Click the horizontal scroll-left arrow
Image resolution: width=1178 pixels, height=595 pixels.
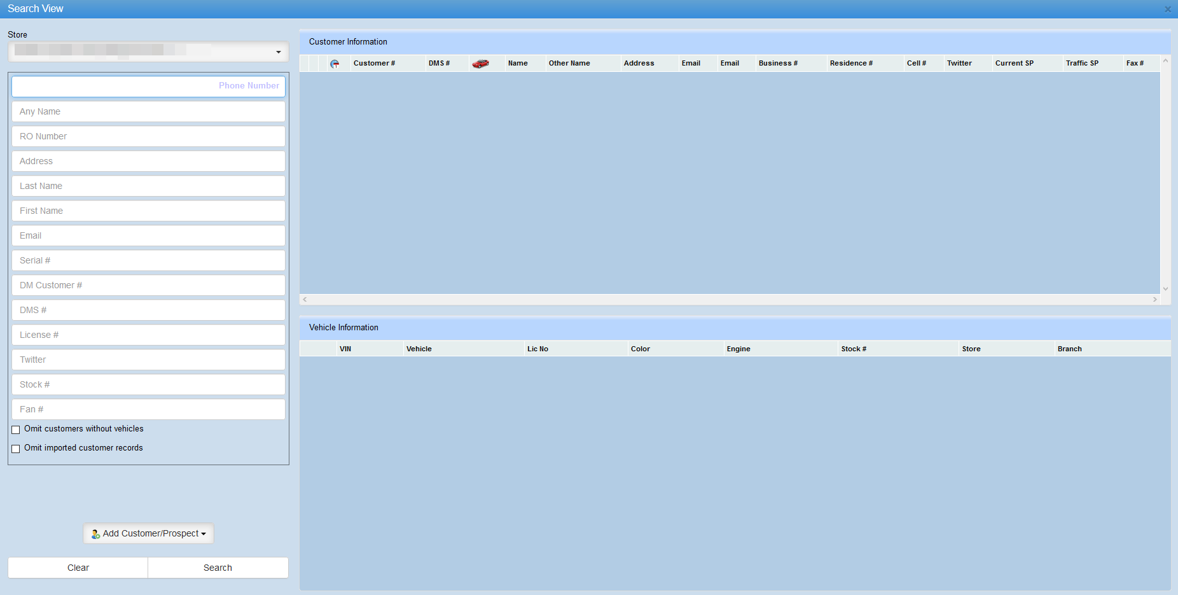305,299
